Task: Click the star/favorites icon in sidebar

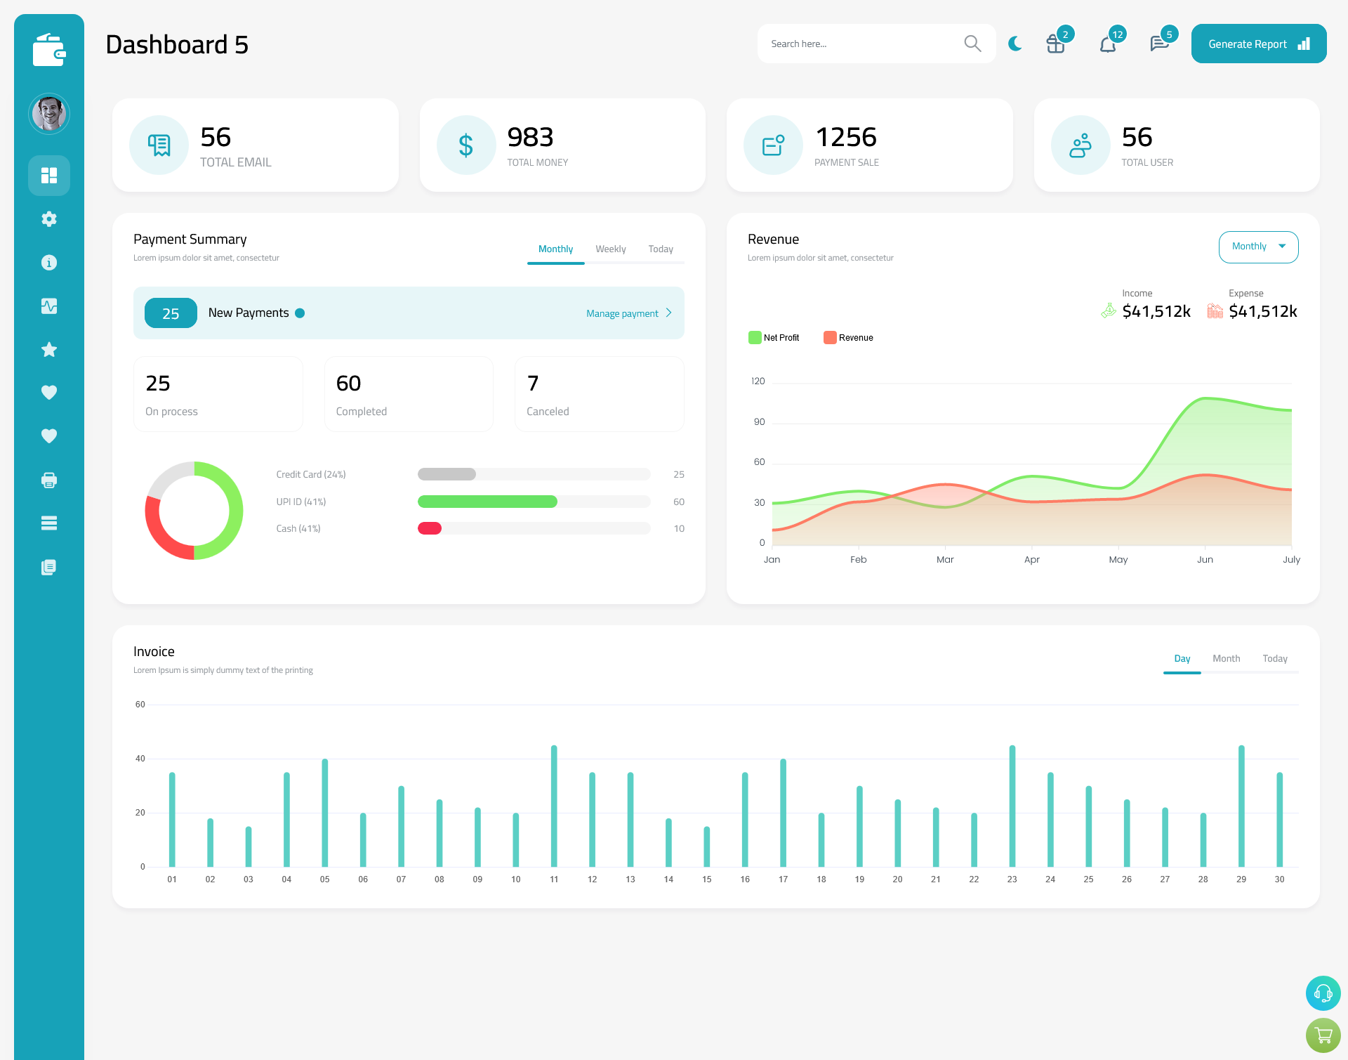Action: click(x=49, y=349)
